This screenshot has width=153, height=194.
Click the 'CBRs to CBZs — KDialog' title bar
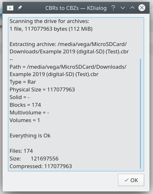[76, 8]
